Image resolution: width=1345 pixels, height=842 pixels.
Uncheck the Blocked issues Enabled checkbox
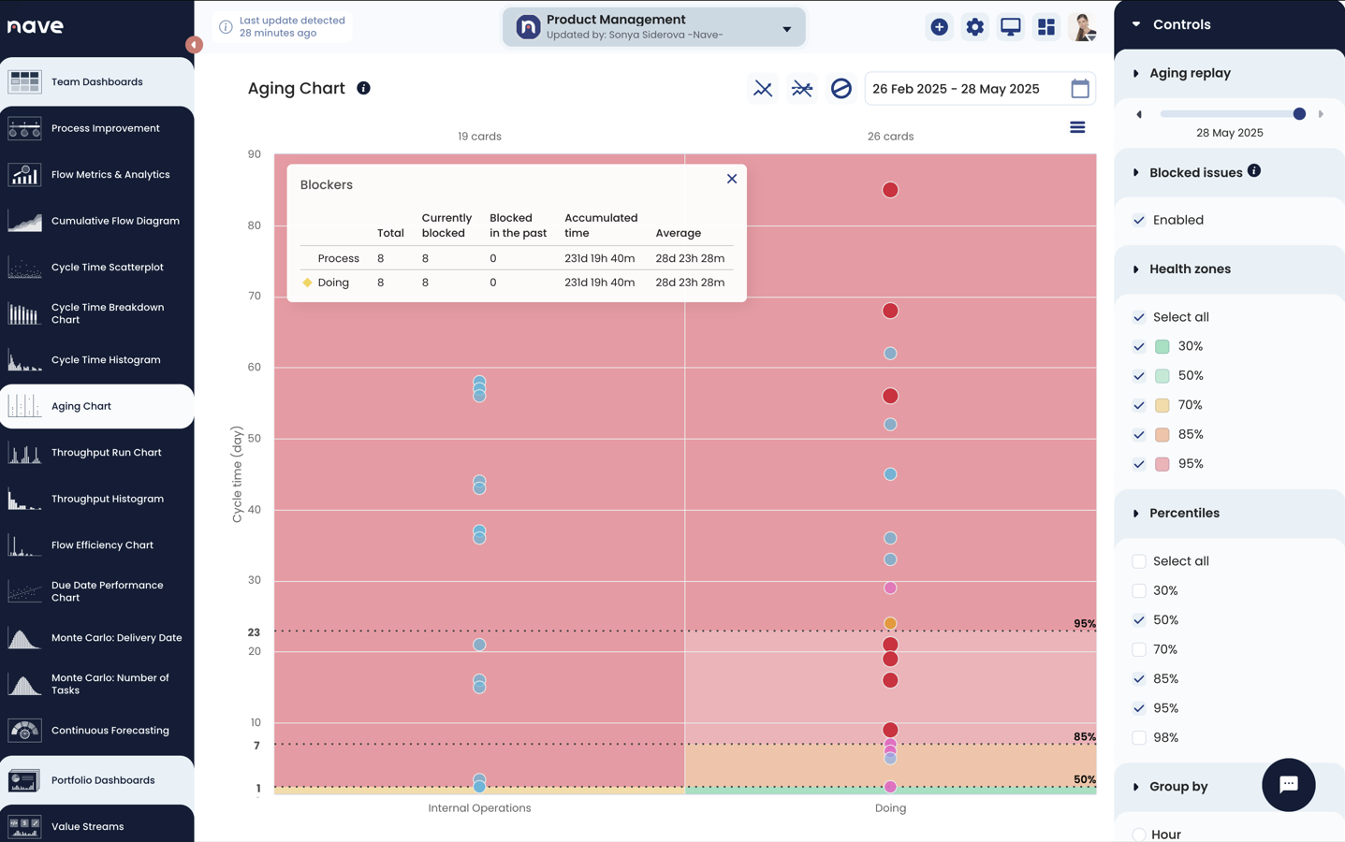1139,221
